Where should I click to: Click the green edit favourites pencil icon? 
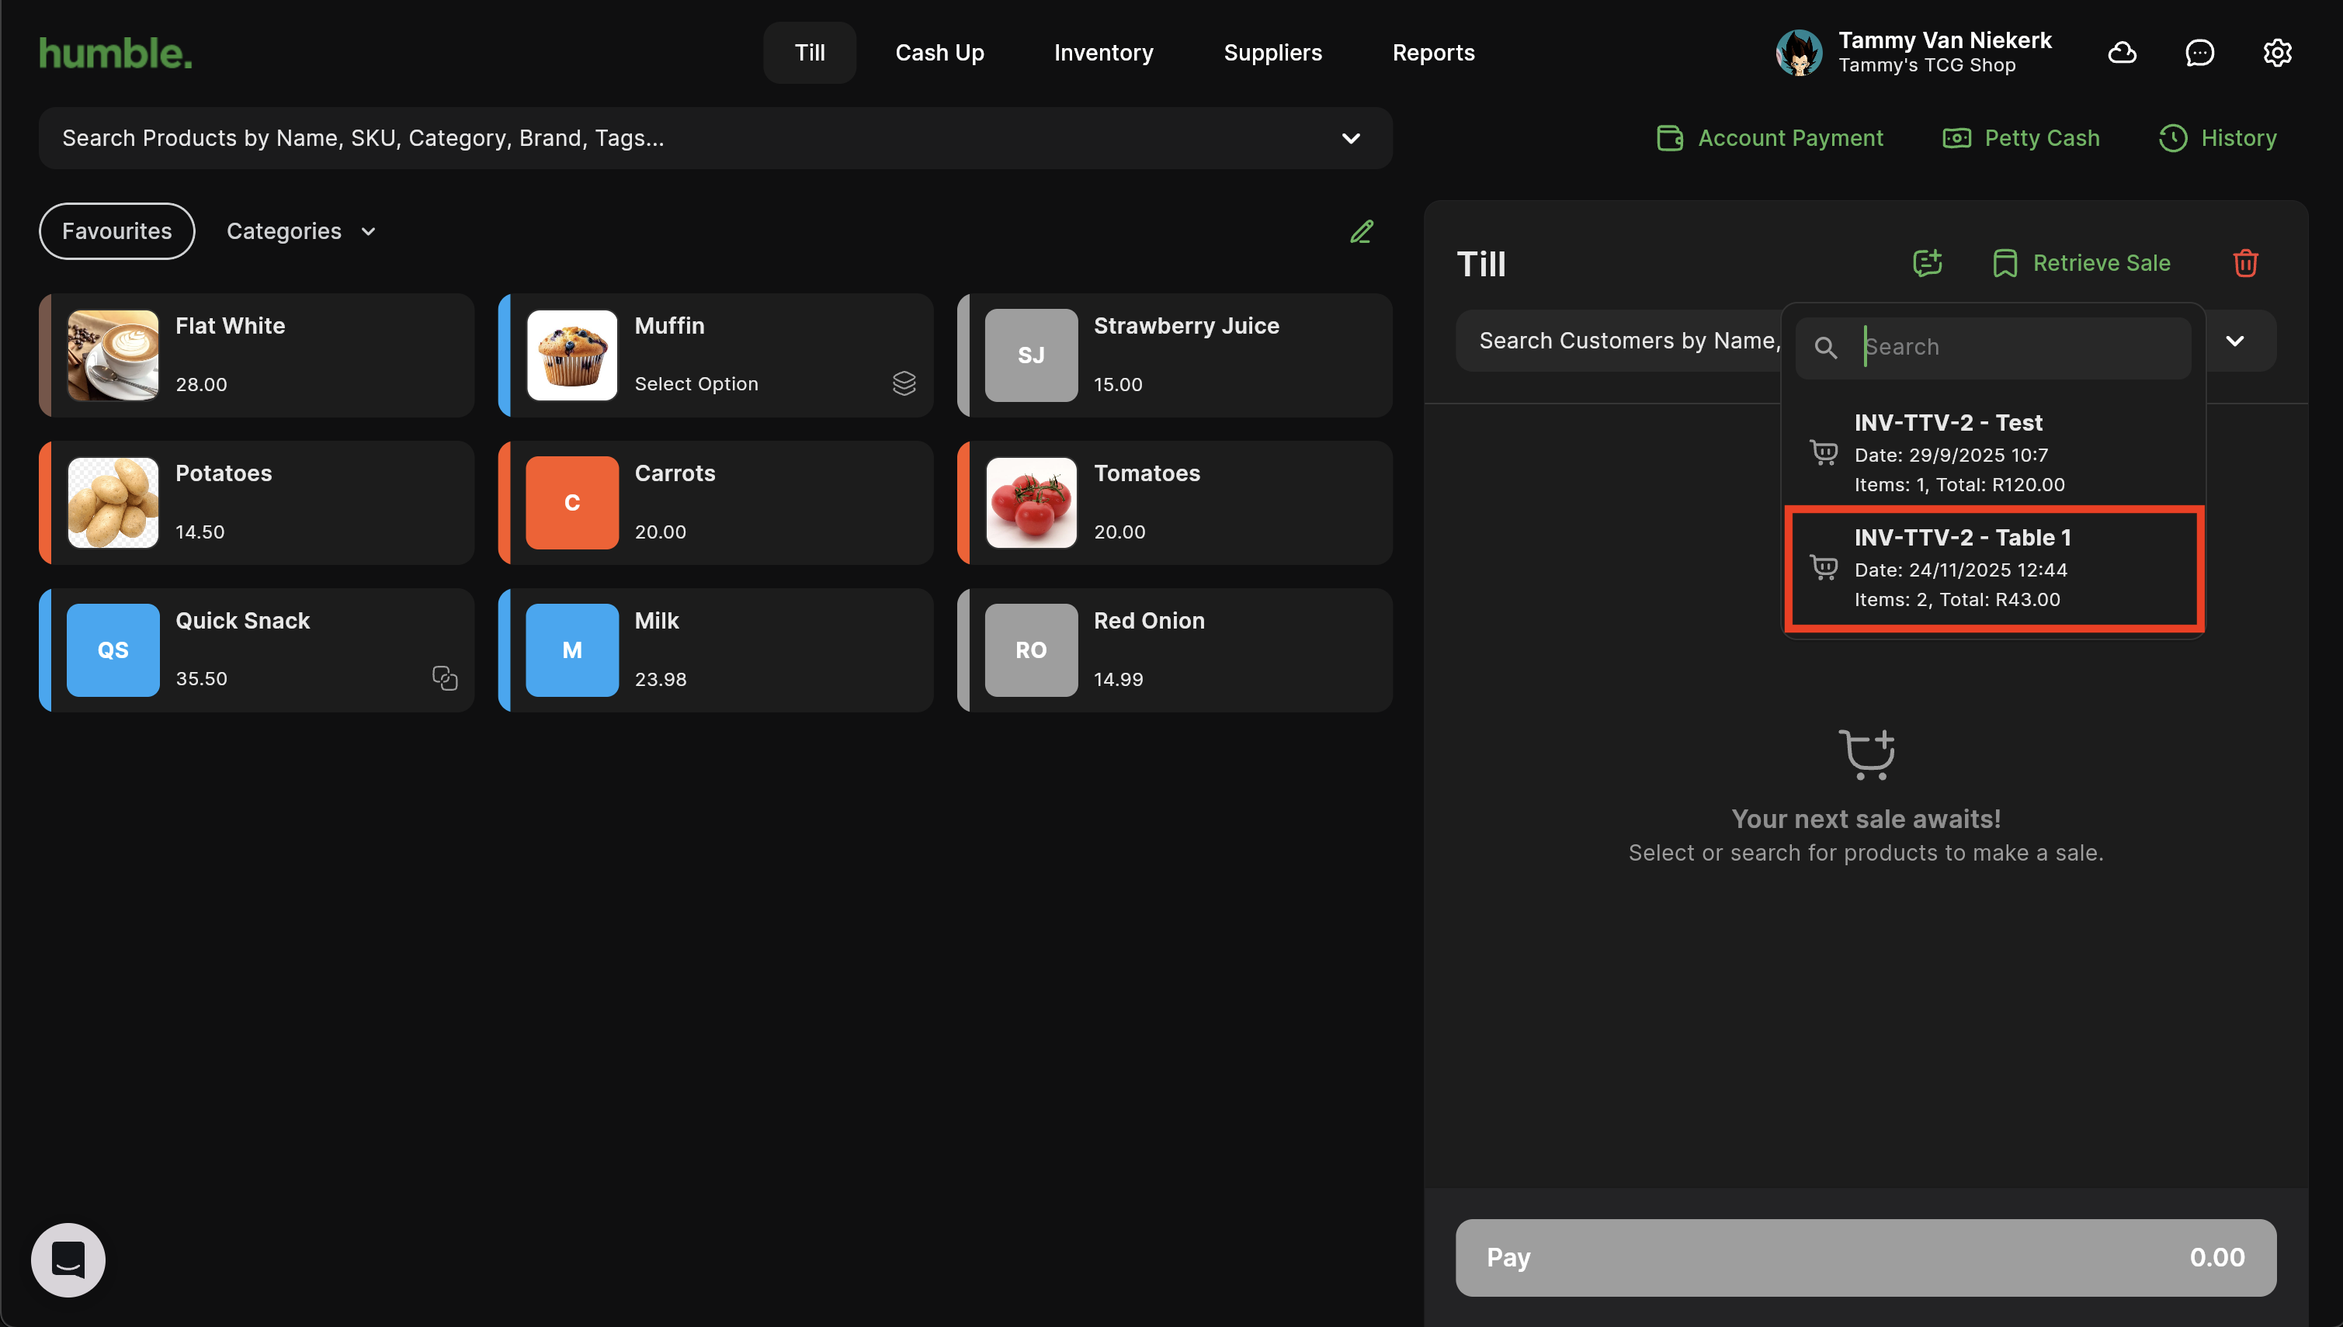click(1361, 231)
